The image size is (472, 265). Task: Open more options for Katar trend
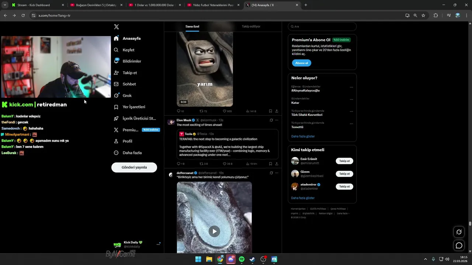click(351, 99)
